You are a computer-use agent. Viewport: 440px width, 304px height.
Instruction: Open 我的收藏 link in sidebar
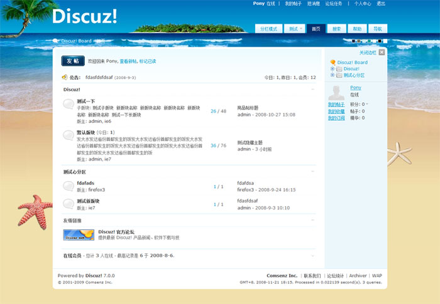pos(336,112)
